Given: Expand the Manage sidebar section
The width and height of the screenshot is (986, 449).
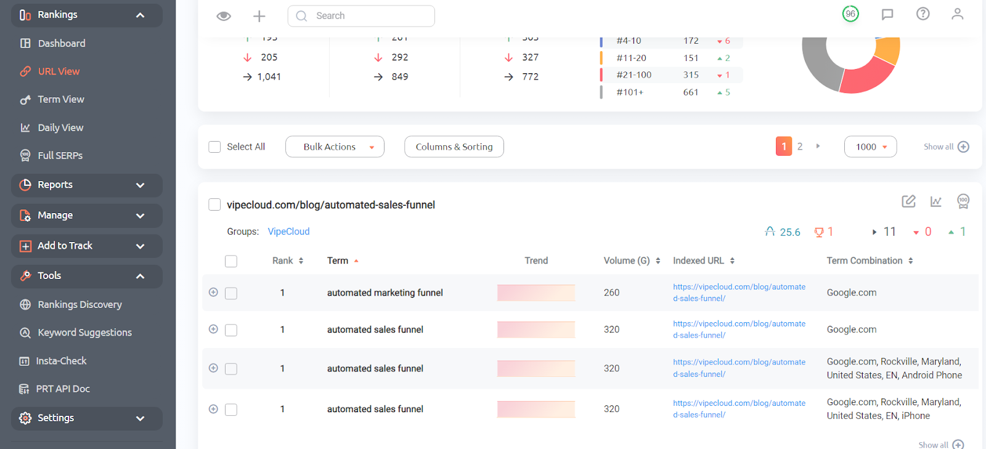Looking at the screenshot, I should pos(87,216).
